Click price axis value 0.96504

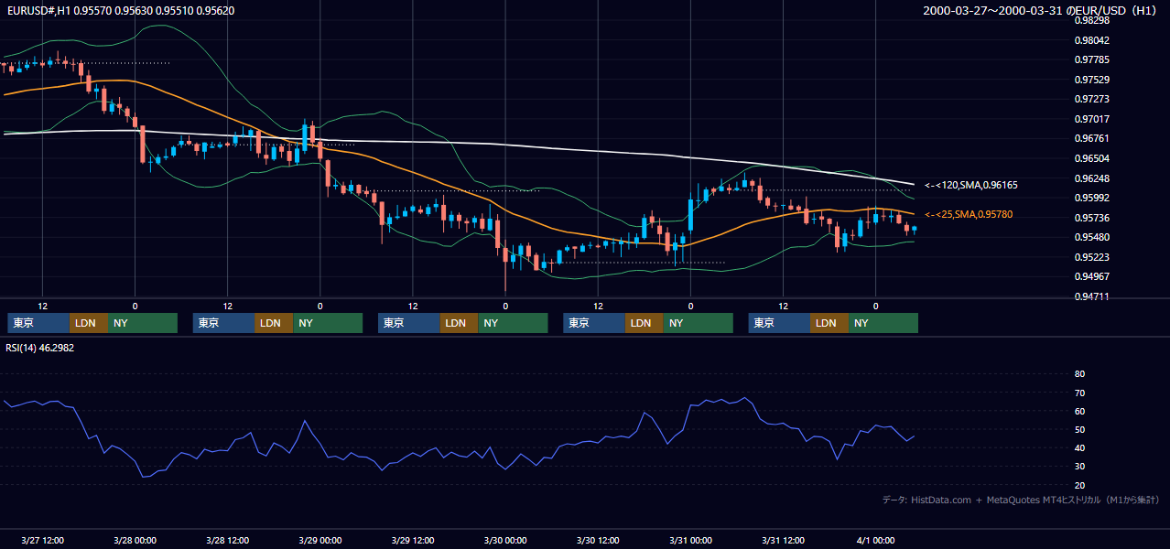pos(1092,158)
